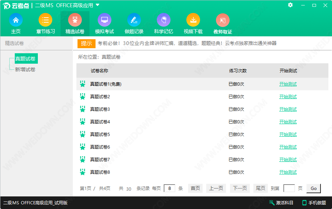Select 新增试卷 in the left tree

25,69
